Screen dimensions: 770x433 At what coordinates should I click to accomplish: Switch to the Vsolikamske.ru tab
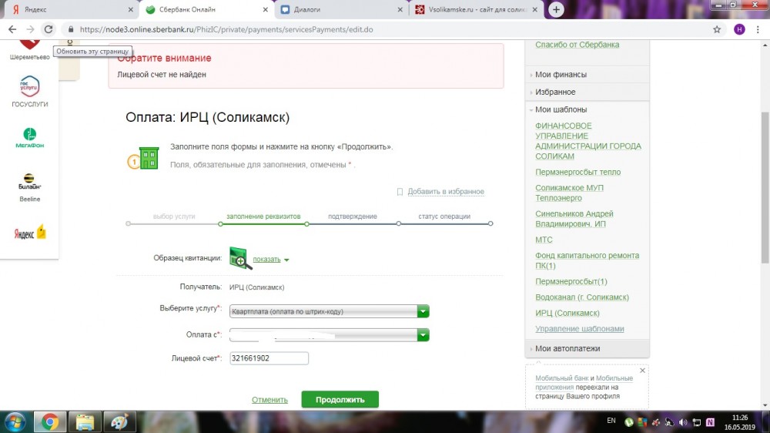(x=477, y=10)
